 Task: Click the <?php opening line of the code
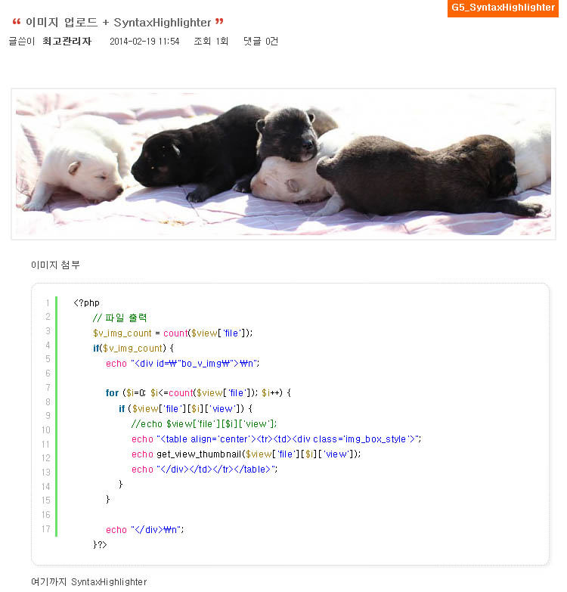coord(86,302)
